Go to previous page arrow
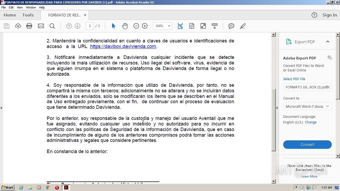The image size is (340, 191). 69,26
